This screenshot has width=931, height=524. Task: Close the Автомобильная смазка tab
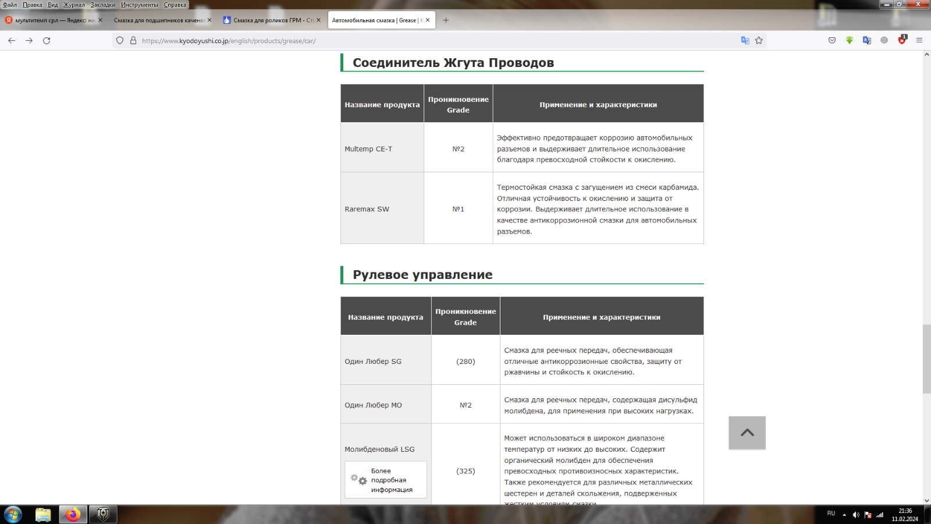[428, 20]
